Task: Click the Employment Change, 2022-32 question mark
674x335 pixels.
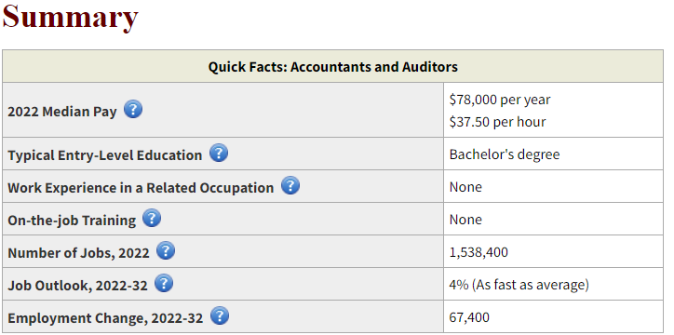Action: 220,315
